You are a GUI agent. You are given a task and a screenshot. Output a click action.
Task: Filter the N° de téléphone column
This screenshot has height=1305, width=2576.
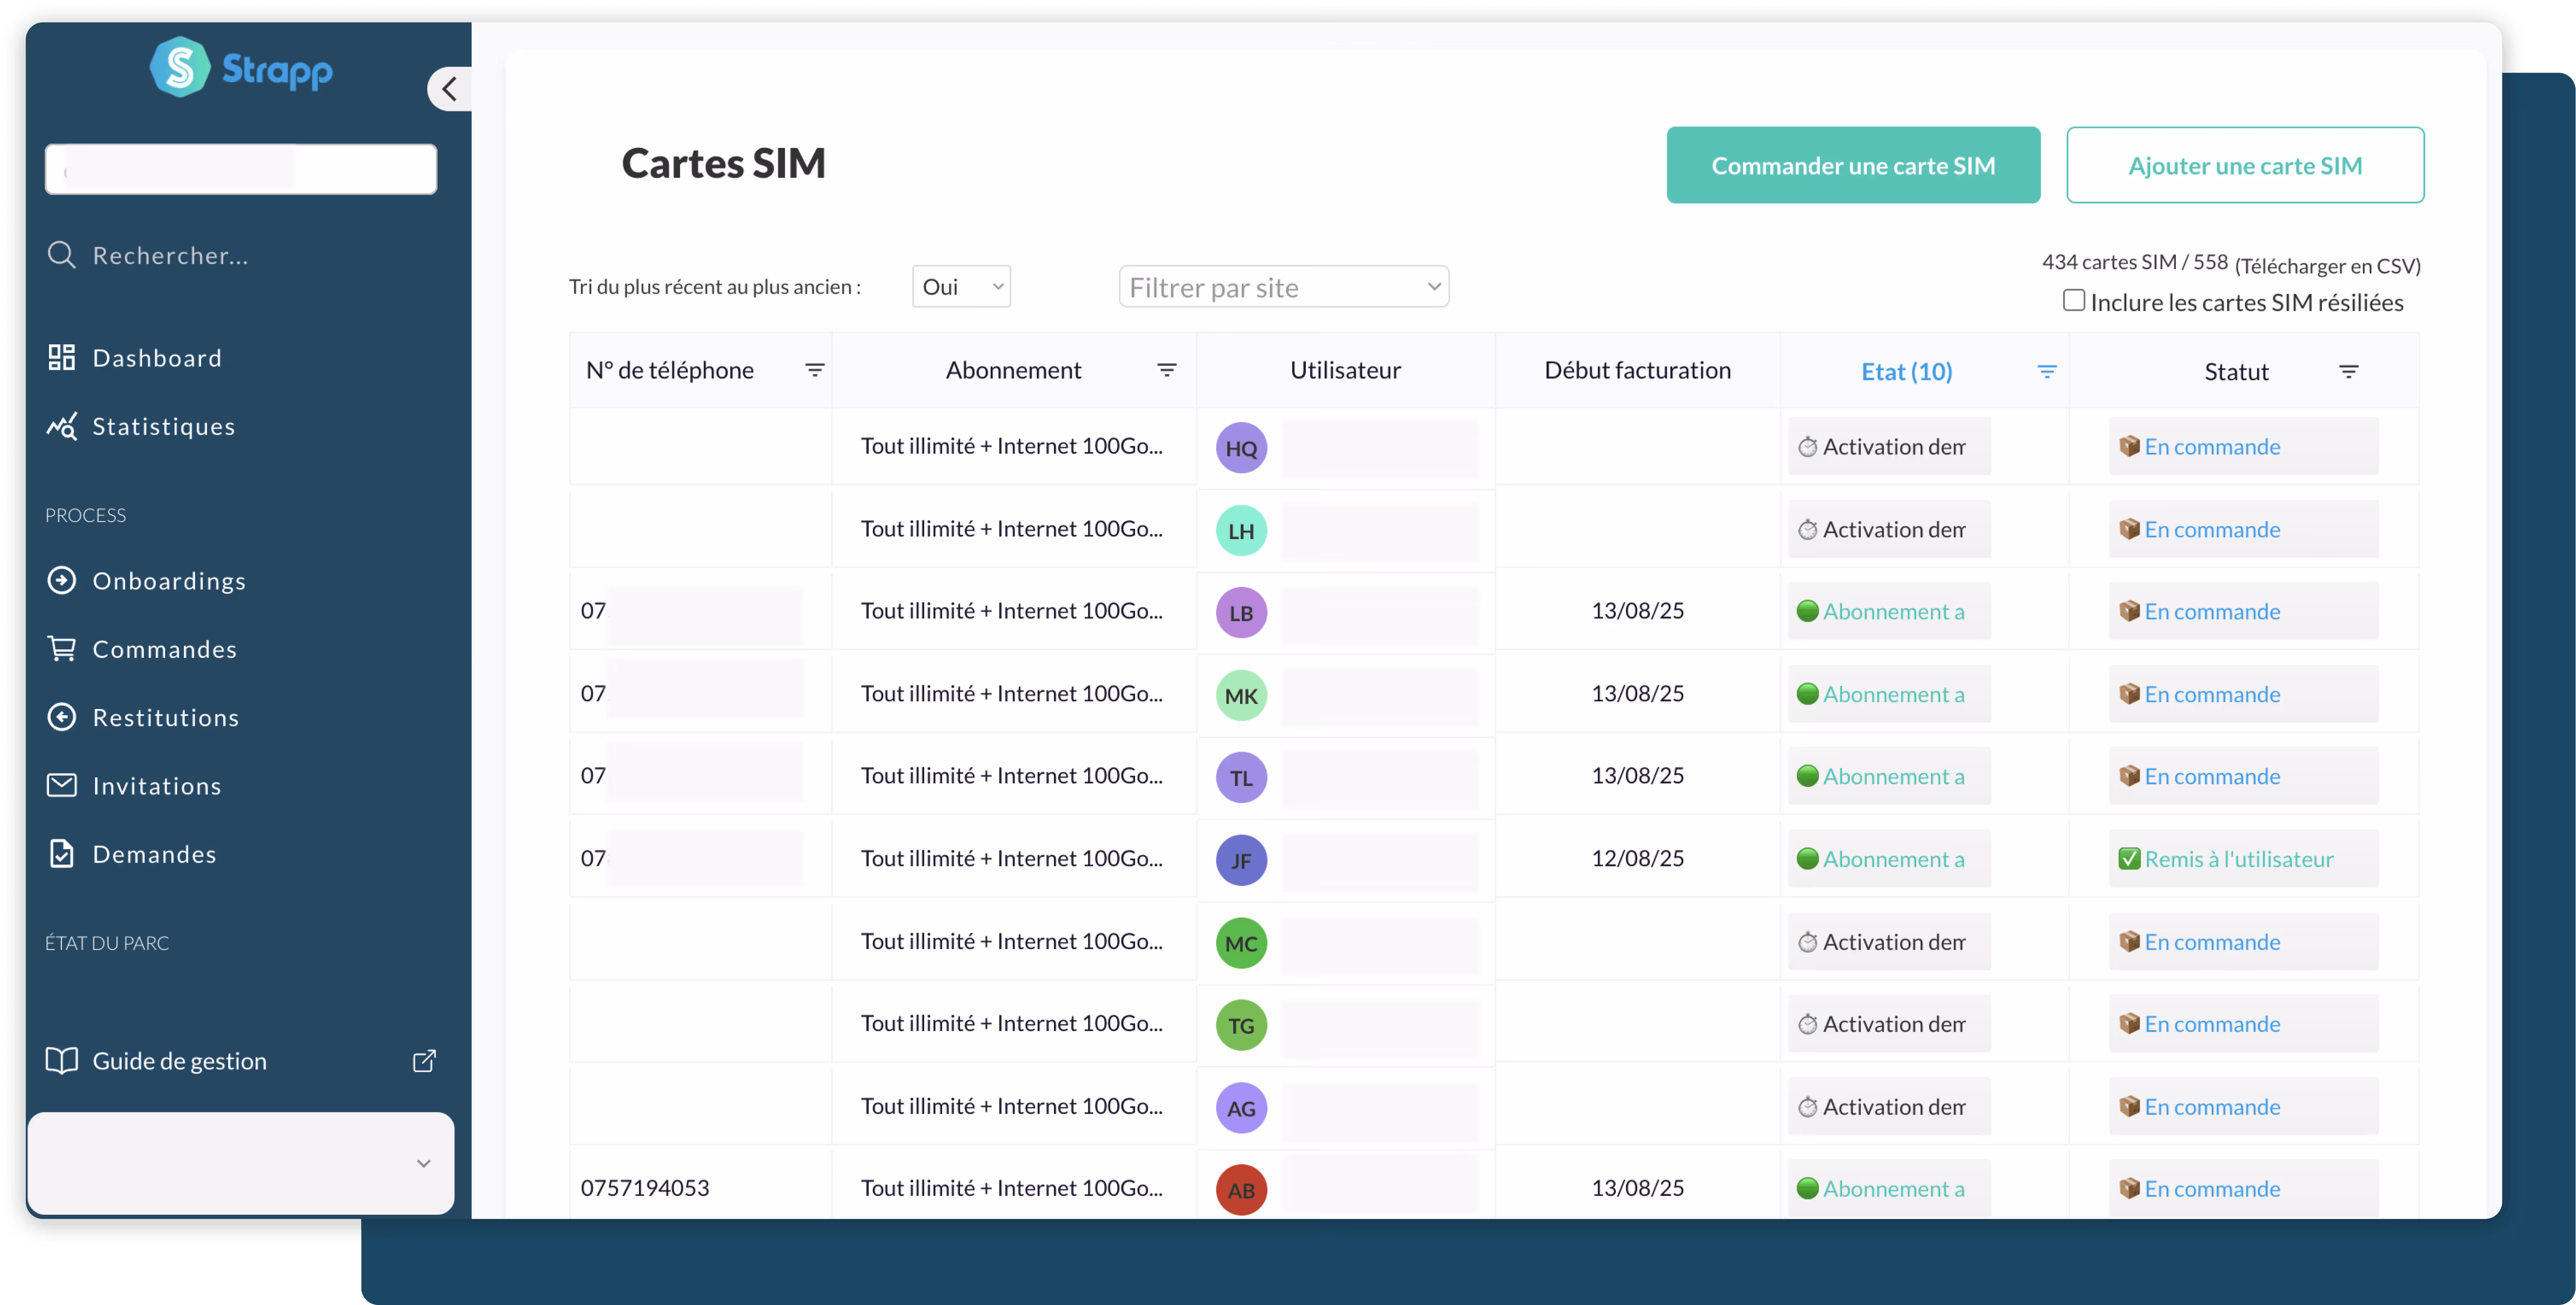(815, 370)
